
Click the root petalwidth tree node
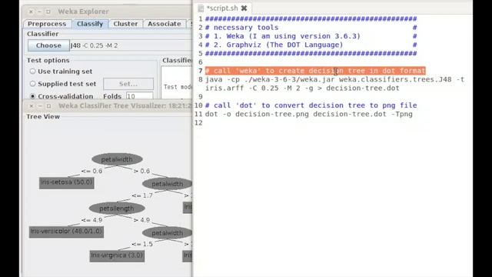[x=117, y=159]
